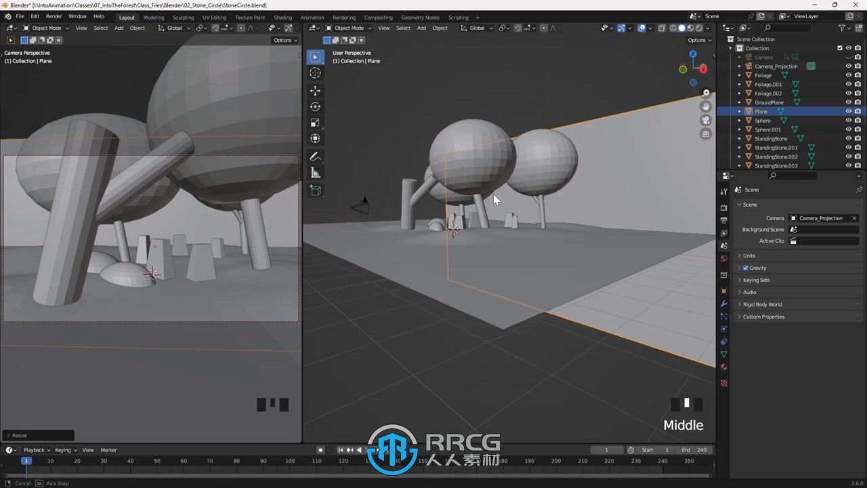867x488 pixels.
Task: Switch perspective/orthographic with grid gizmo icon
Action: (x=706, y=134)
